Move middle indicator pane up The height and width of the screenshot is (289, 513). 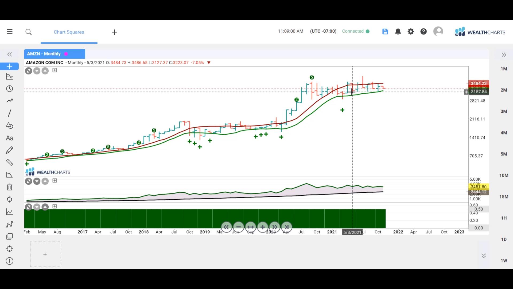click(45, 181)
